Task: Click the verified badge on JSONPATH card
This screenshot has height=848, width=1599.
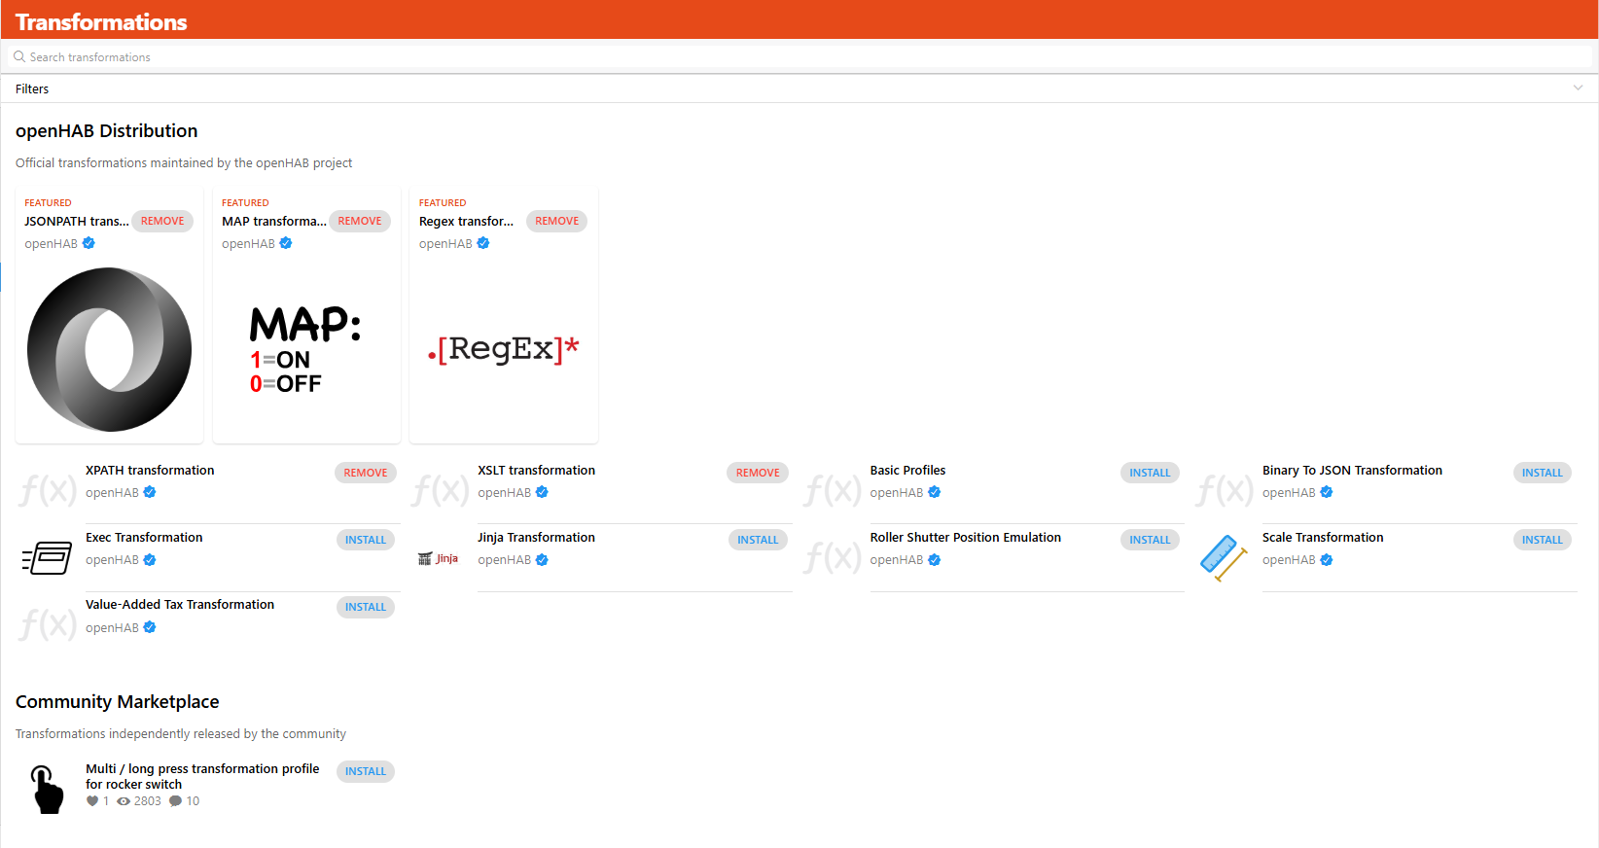Action: [89, 243]
